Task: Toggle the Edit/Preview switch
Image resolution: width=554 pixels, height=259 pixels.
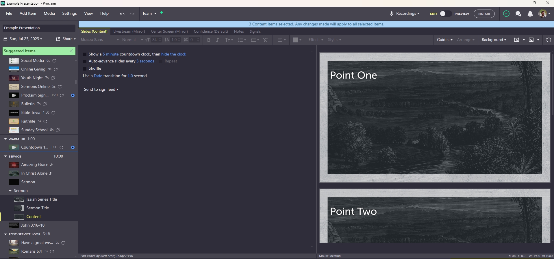Action: pyautogui.click(x=445, y=14)
